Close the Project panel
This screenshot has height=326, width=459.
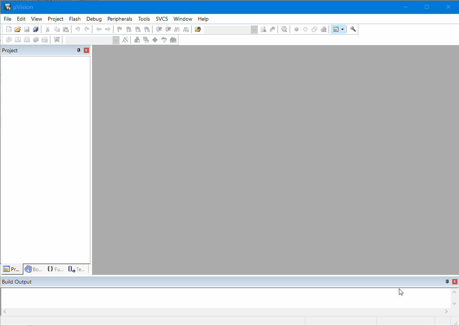pyautogui.click(x=86, y=50)
